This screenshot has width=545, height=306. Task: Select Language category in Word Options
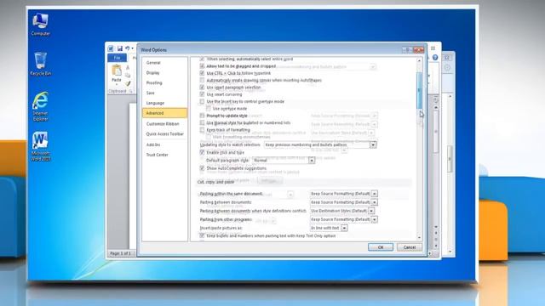point(155,103)
